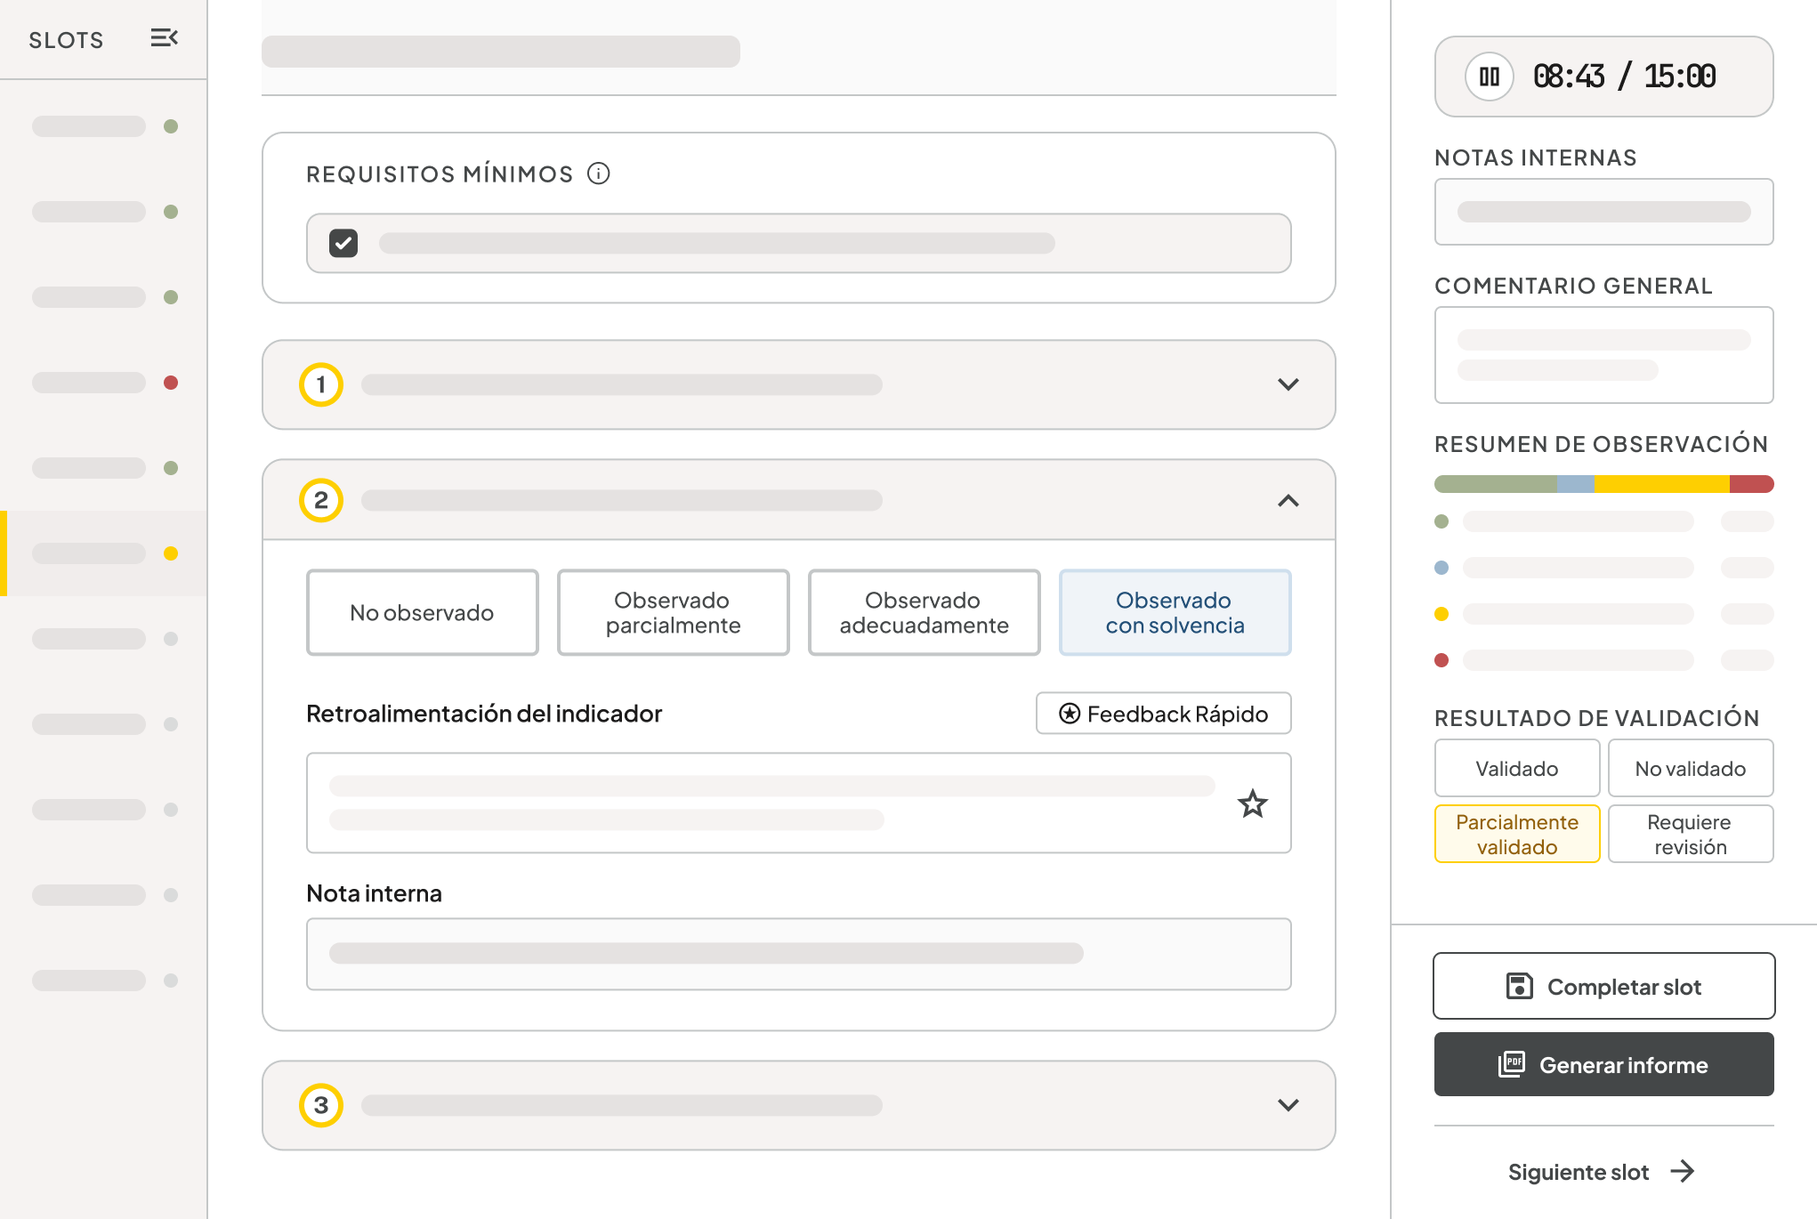Viewport: 1817px width, 1219px height.
Task: Go to Siguiente slot
Action: (1602, 1172)
